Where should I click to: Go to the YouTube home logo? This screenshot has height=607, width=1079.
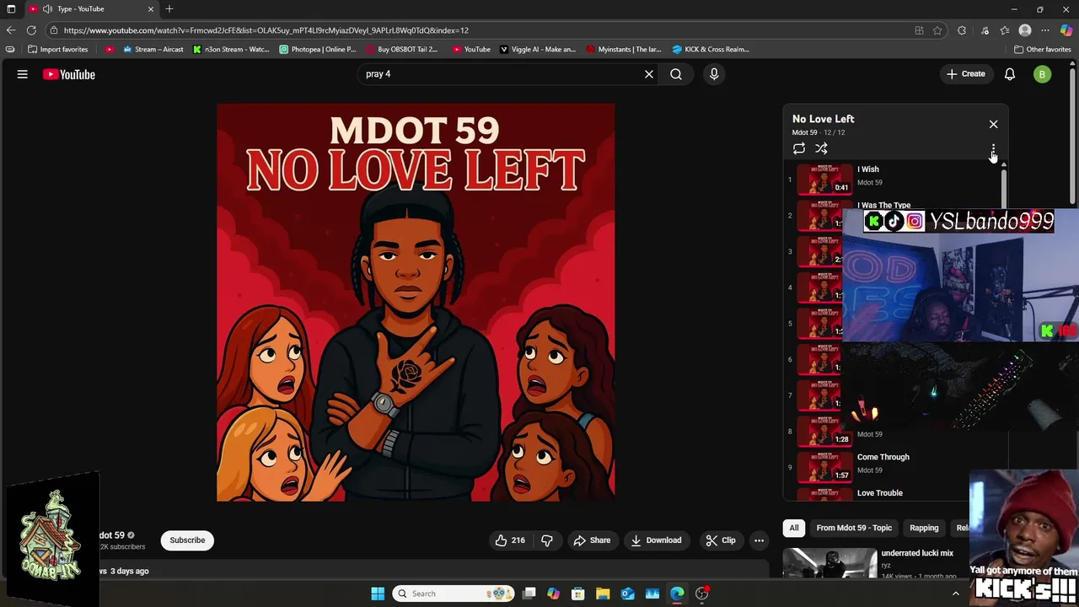(69, 74)
